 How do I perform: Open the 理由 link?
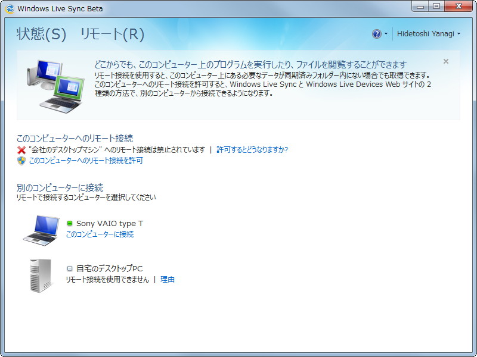[x=168, y=279]
